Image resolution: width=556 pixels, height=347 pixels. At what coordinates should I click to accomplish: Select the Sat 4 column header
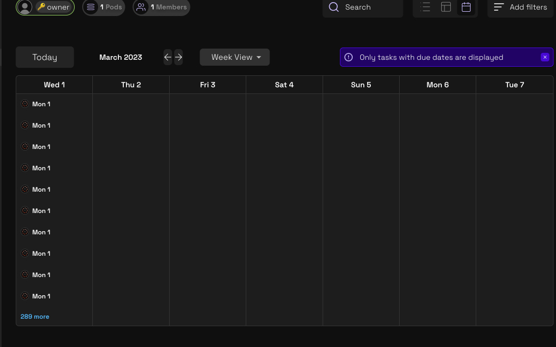(x=284, y=85)
